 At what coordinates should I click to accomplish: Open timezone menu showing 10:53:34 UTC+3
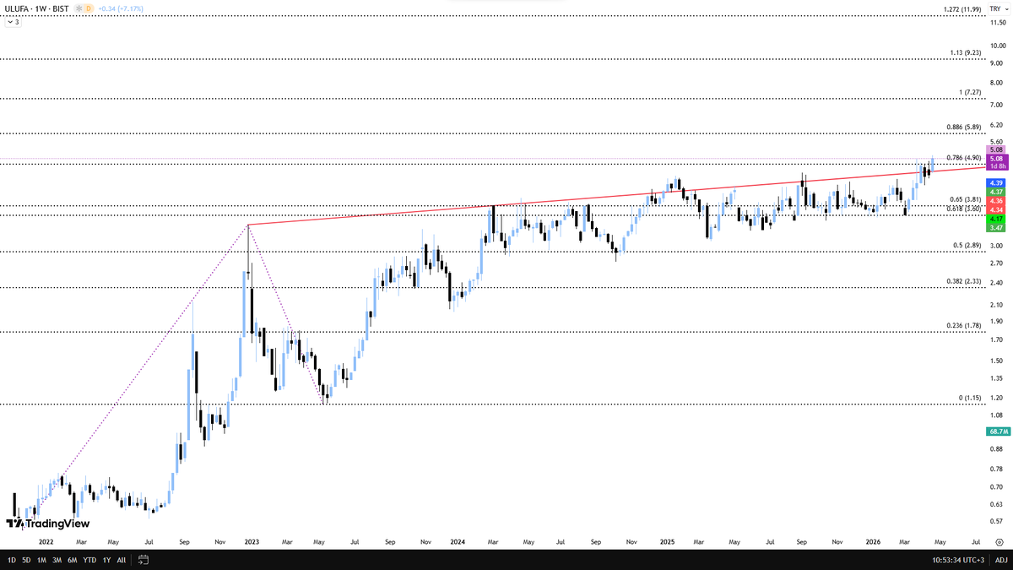957,560
